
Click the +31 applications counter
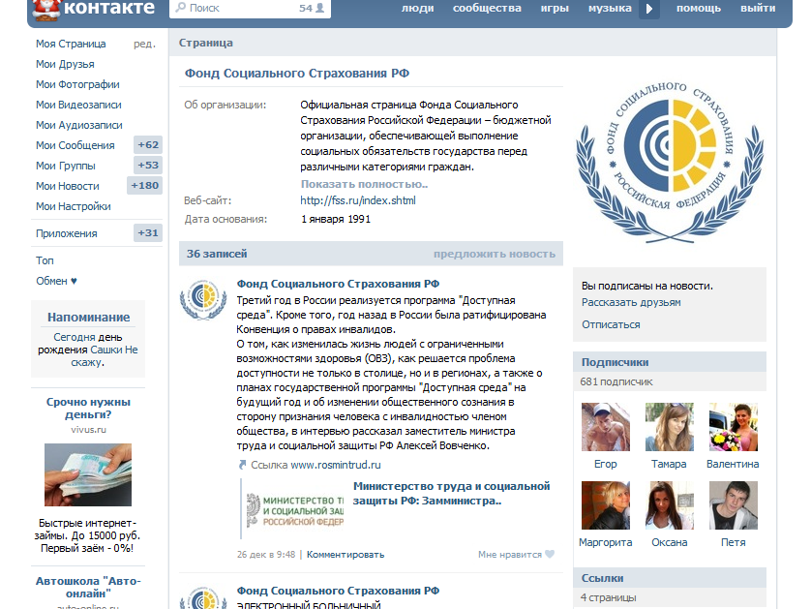click(148, 232)
